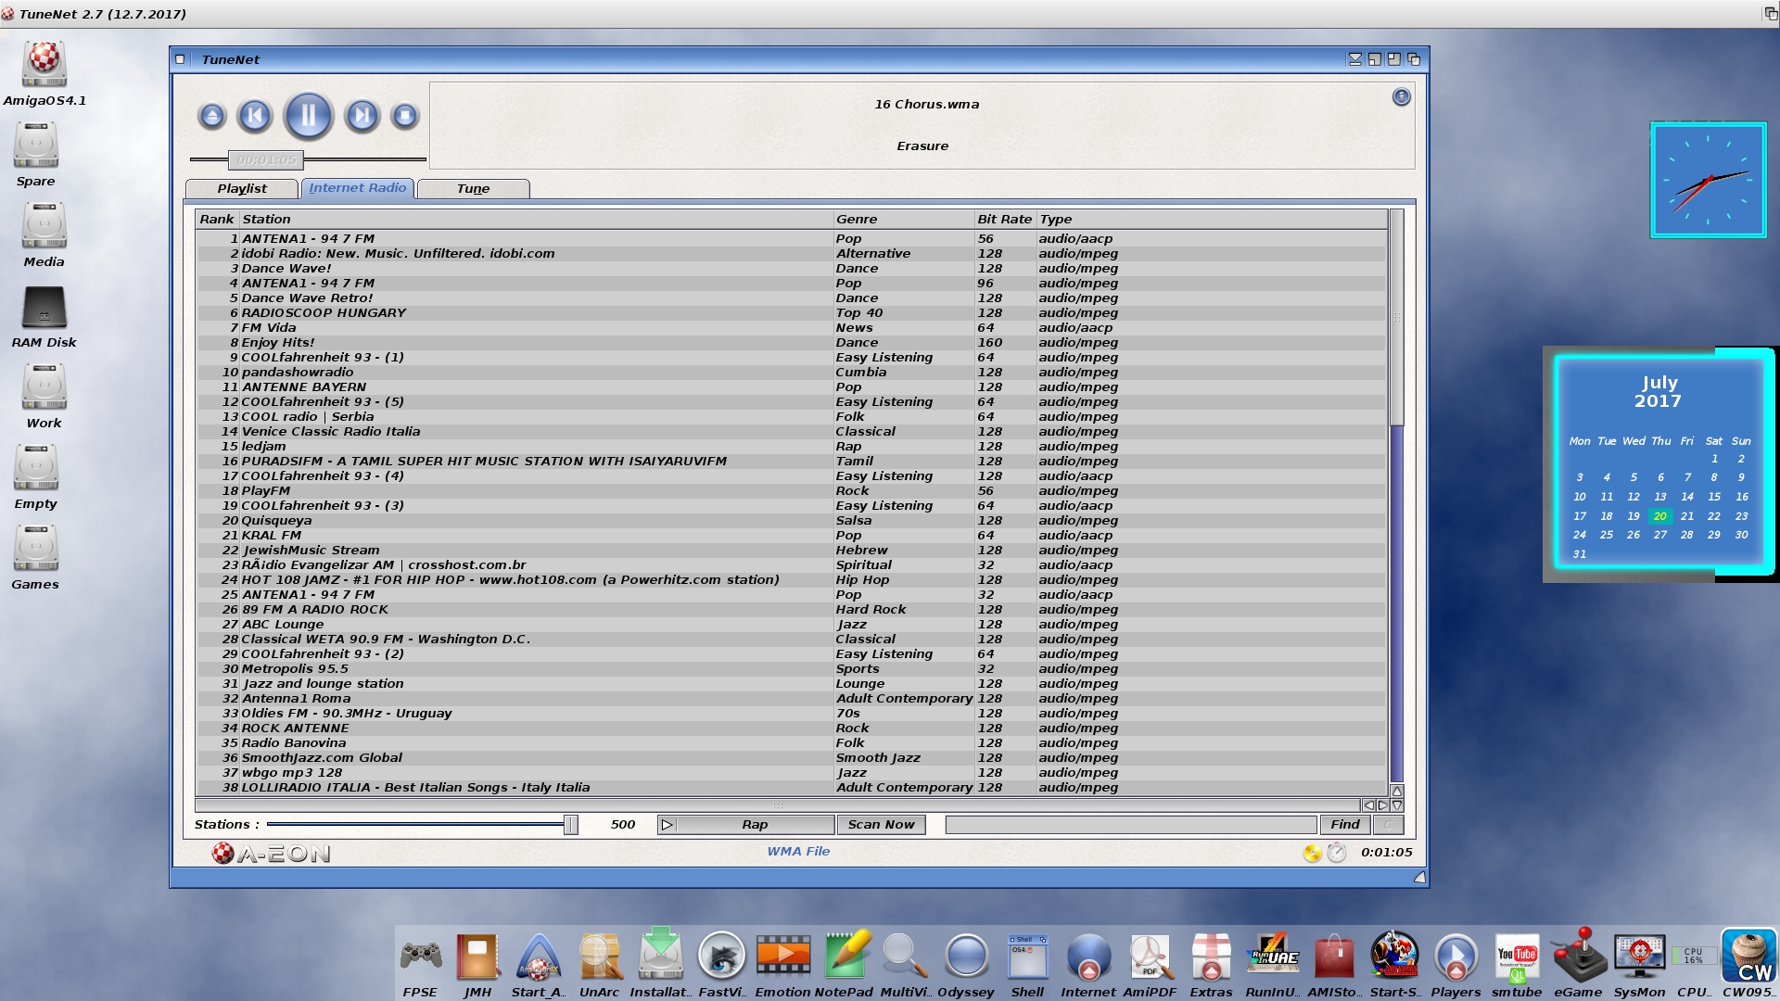
Task: Switch to the Playlist tab
Action: [x=242, y=188]
